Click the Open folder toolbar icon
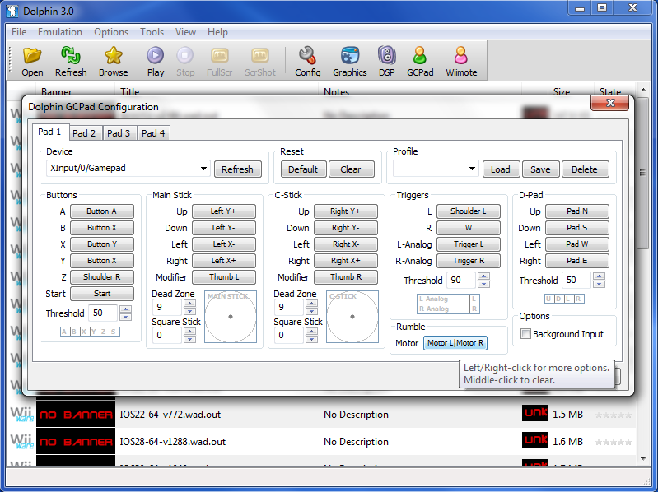658x492 pixels. tap(32, 56)
